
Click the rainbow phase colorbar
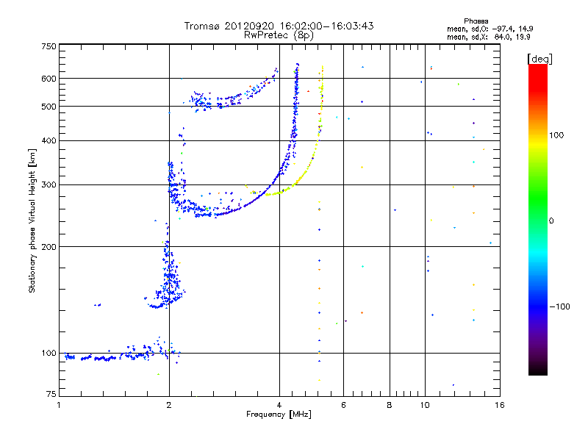pos(538,220)
